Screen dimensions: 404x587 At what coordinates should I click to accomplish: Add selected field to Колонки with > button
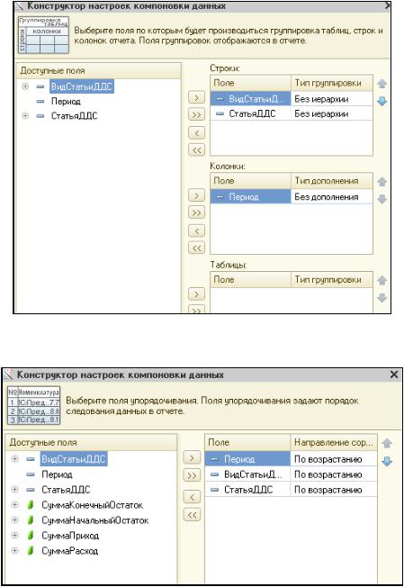[x=196, y=195]
